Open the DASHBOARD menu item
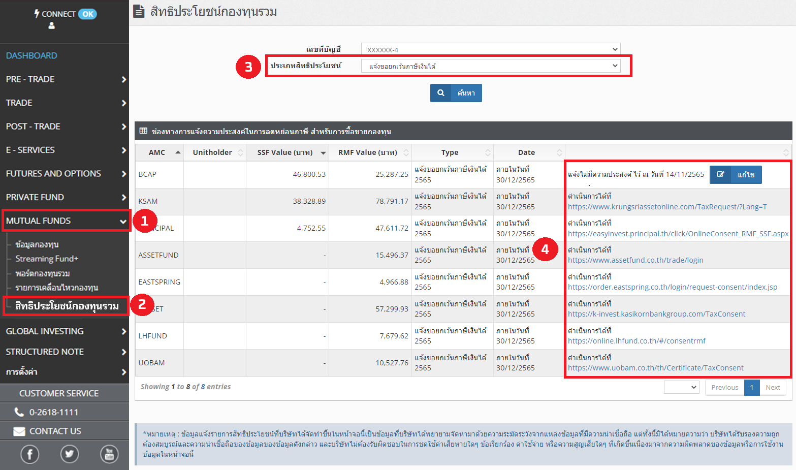Screen dimensions: 796x470 (x=31, y=55)
